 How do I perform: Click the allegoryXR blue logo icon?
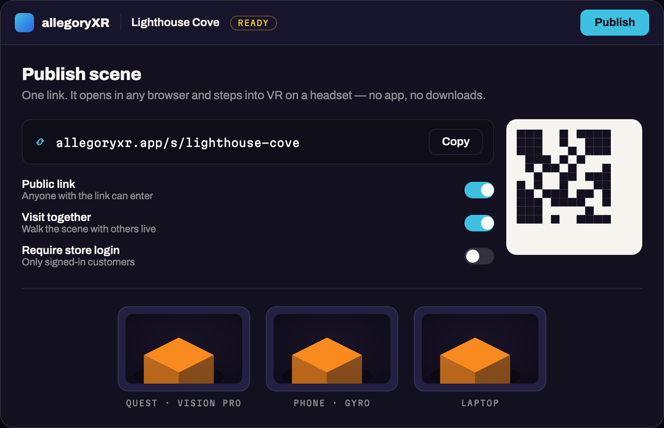tap(24, 23)
